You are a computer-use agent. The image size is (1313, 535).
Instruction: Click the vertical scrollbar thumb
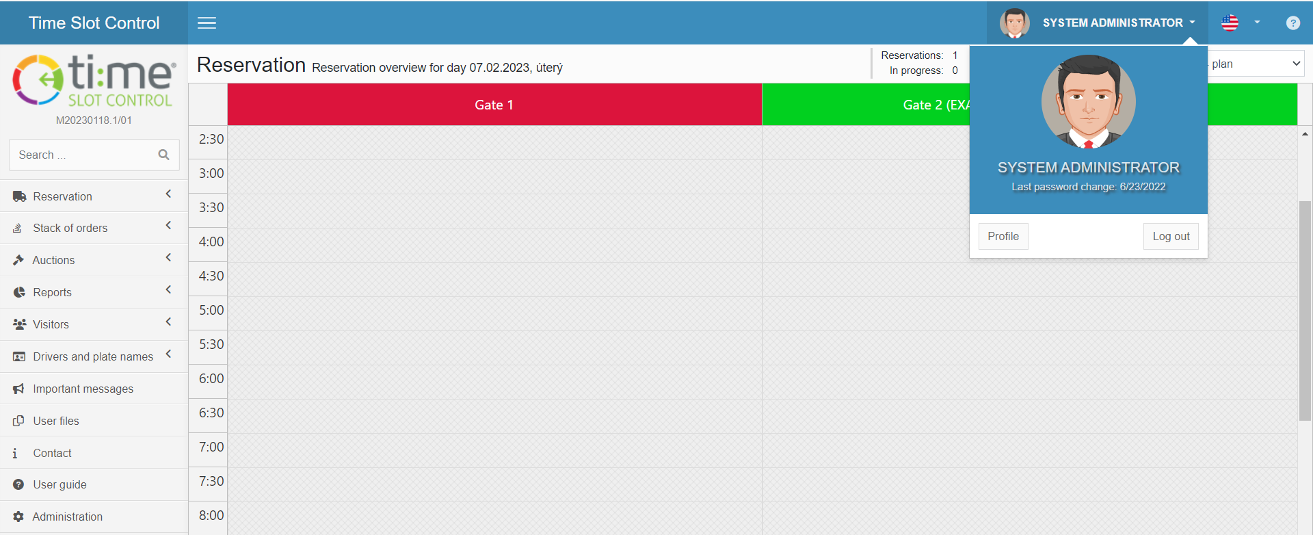tap(1305, 311)
